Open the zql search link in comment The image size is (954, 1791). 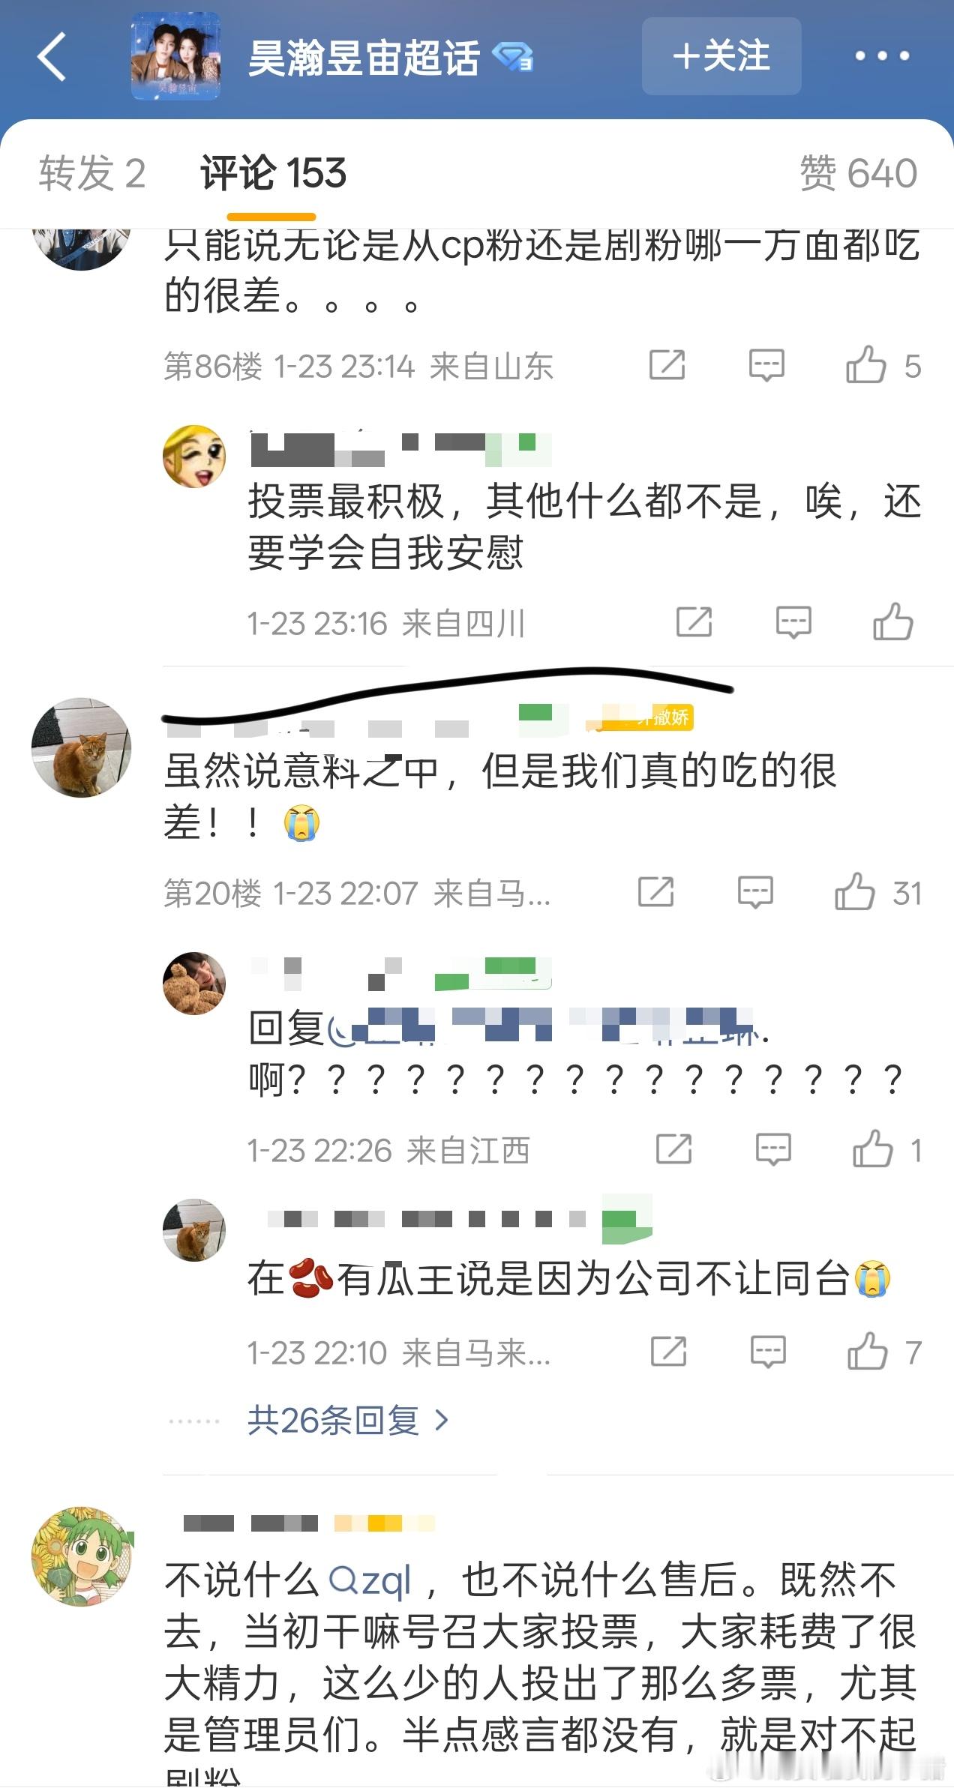point(370,1580)
